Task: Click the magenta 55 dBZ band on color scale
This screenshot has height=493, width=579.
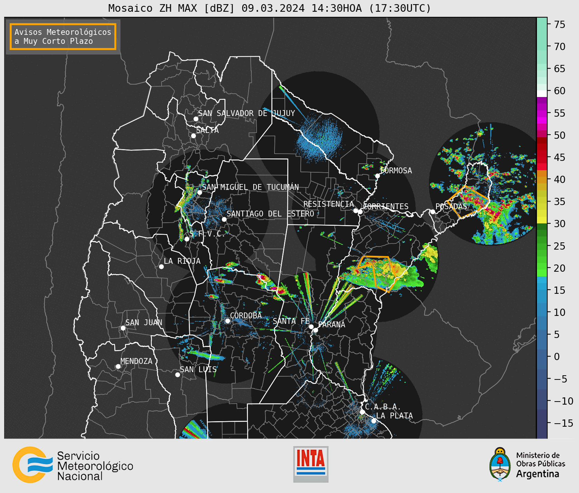Action: (x=542, y=113)
